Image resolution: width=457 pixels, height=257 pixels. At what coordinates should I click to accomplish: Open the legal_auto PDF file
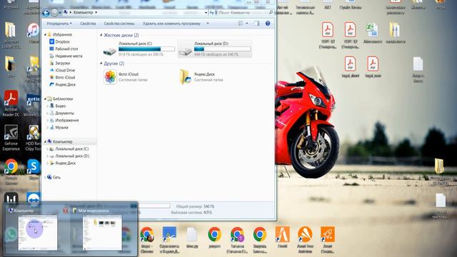[373, 67]
